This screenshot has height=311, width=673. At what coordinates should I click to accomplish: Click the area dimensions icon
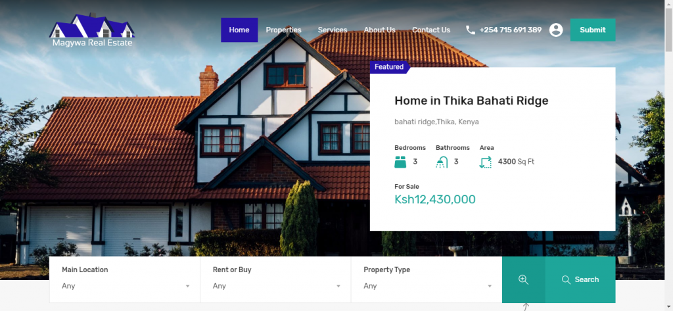click(x=486, y=162)
